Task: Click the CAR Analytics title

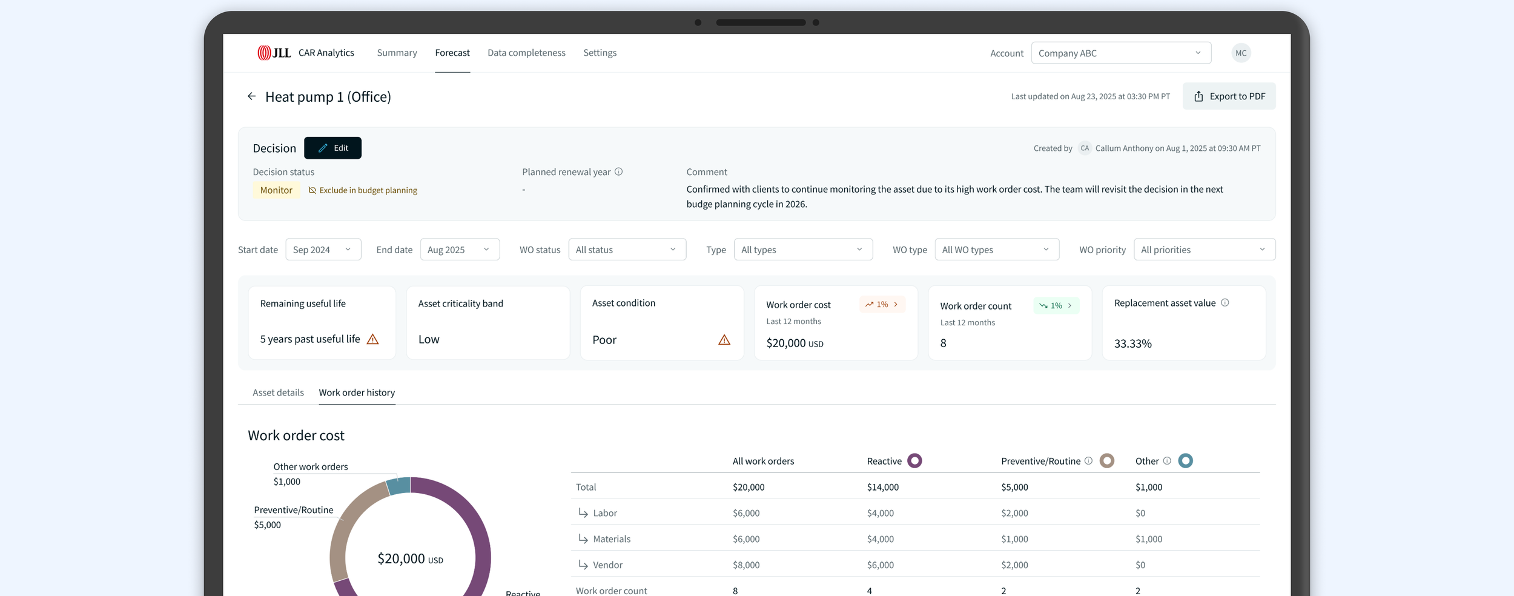Action: point(326,53)
